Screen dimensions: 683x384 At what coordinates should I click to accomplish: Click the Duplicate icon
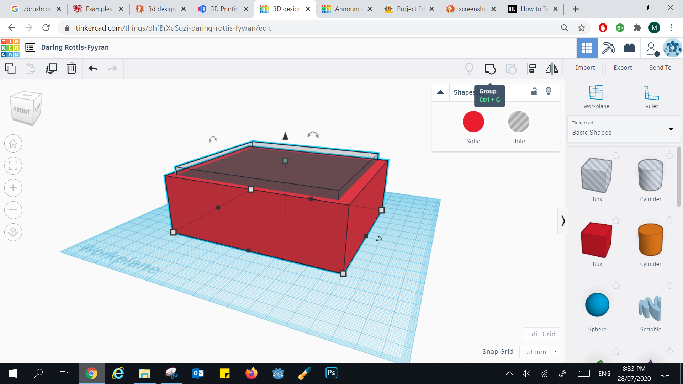(51, 68)
